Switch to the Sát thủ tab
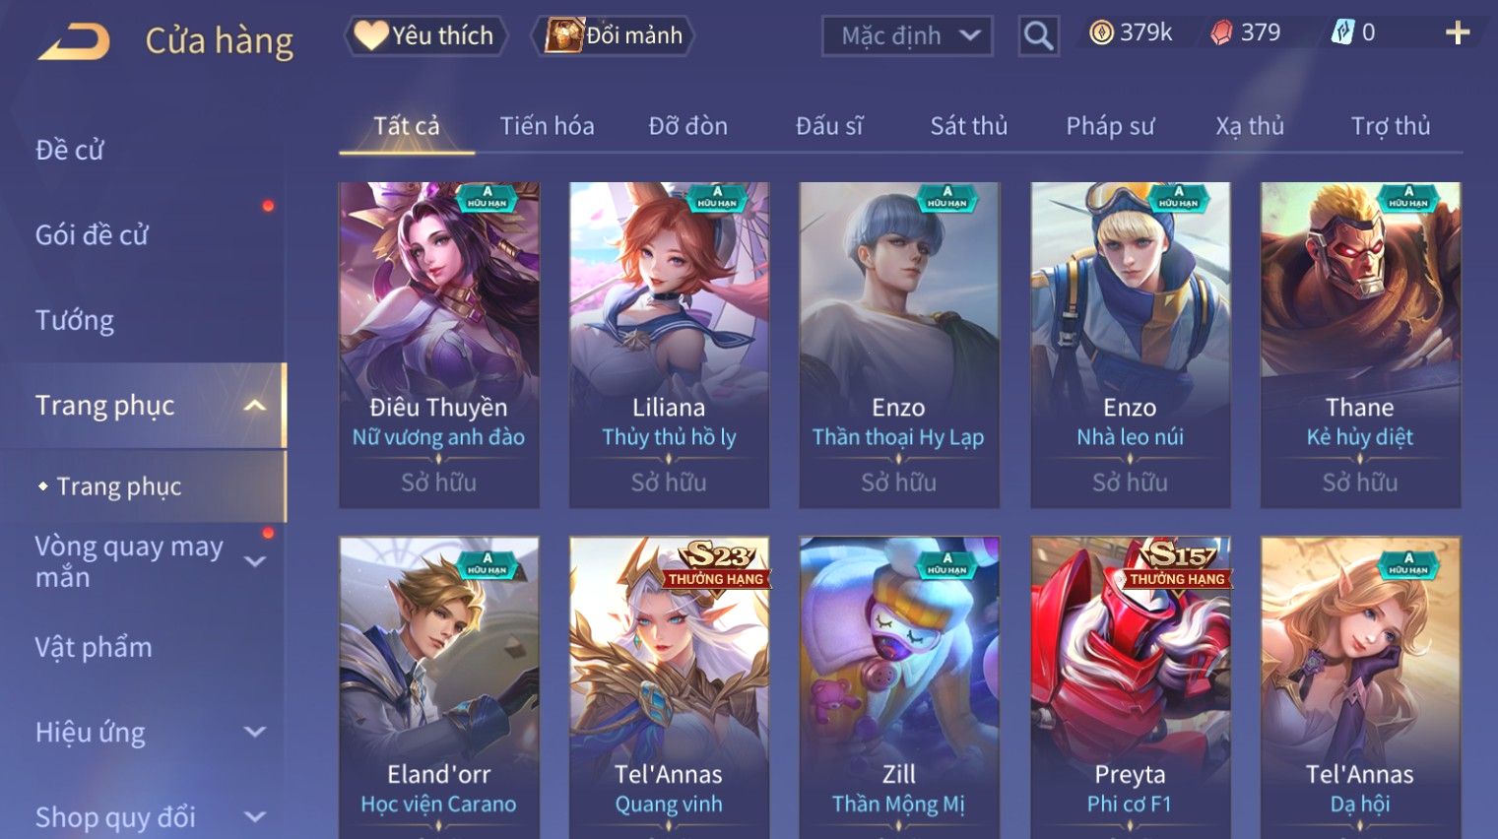The width and height of the screenshot is (1498, 839). tap(969, 126)
